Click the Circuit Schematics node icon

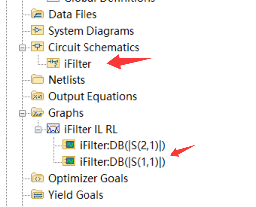click(37, 46)
